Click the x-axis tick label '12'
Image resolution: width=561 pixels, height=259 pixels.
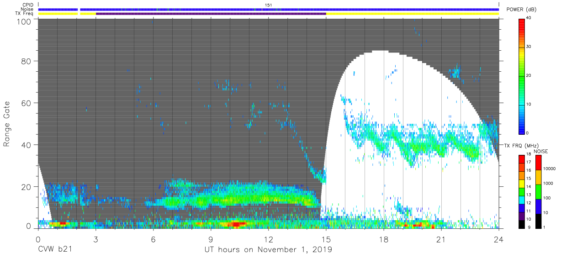pyautogui.click(x=269, y=239)
